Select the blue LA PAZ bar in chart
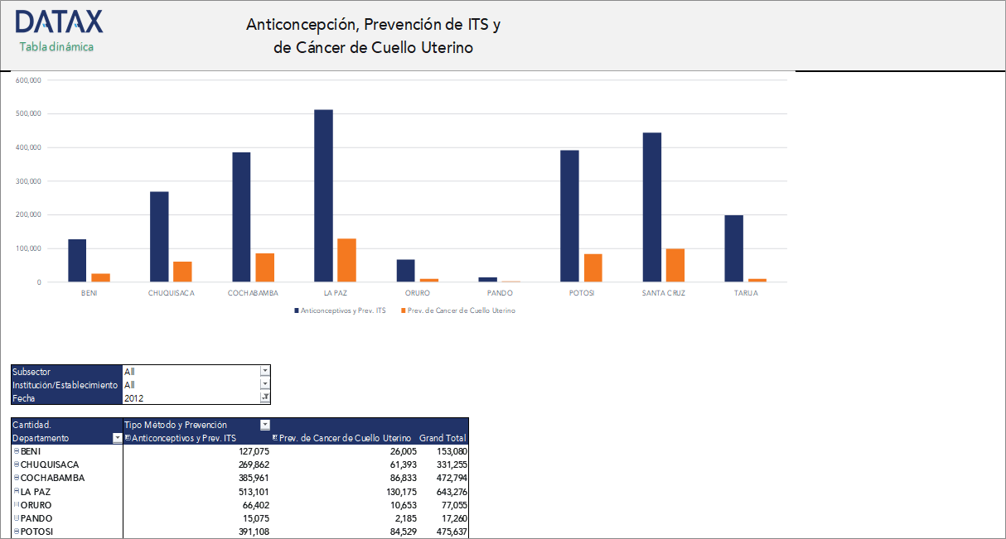Image resolution: width=1006 pixels, height=539 pixels. coord(323,195)
